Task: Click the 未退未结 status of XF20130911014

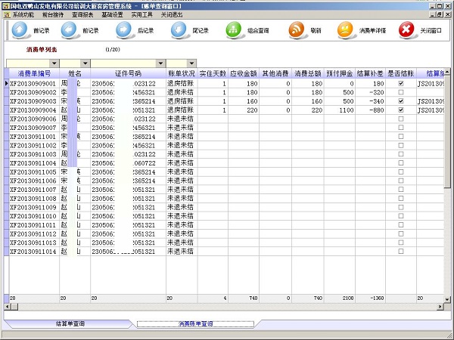Action: pos(182,252)
